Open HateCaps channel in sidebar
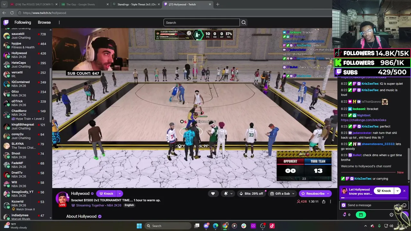The image size is (411, 231). click(x=26, y=64)
